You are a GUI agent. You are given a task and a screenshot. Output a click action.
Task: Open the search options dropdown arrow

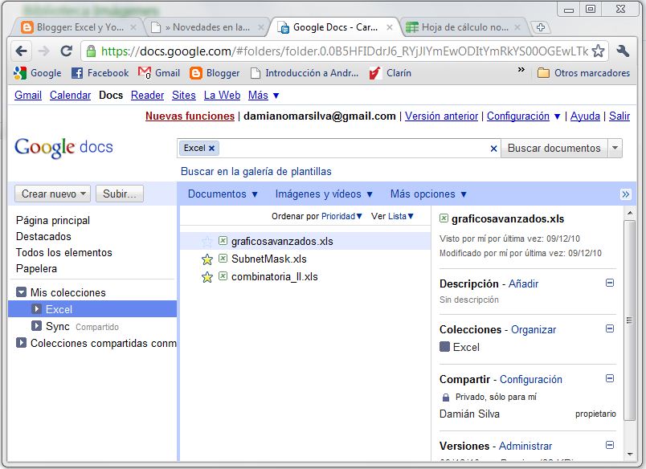(x=615, y=149)
